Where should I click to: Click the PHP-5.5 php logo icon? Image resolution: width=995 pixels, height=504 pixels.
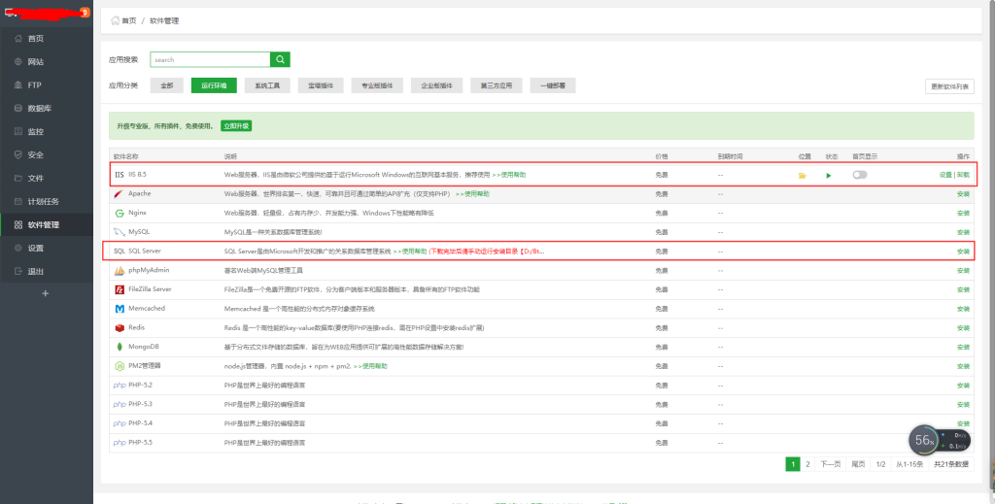point(120,443)
